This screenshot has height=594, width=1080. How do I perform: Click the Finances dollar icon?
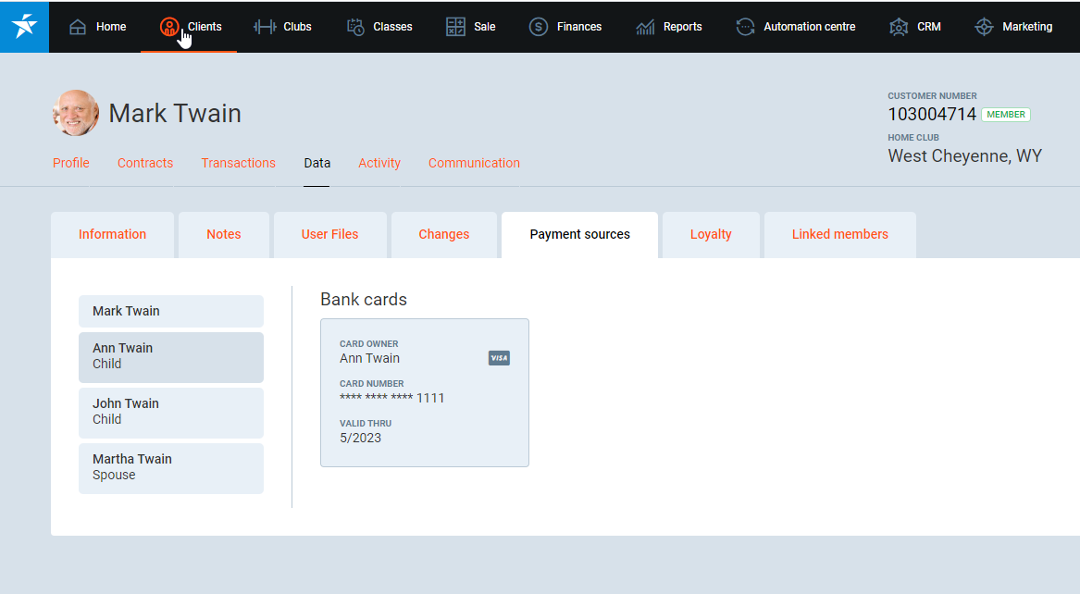539,27
